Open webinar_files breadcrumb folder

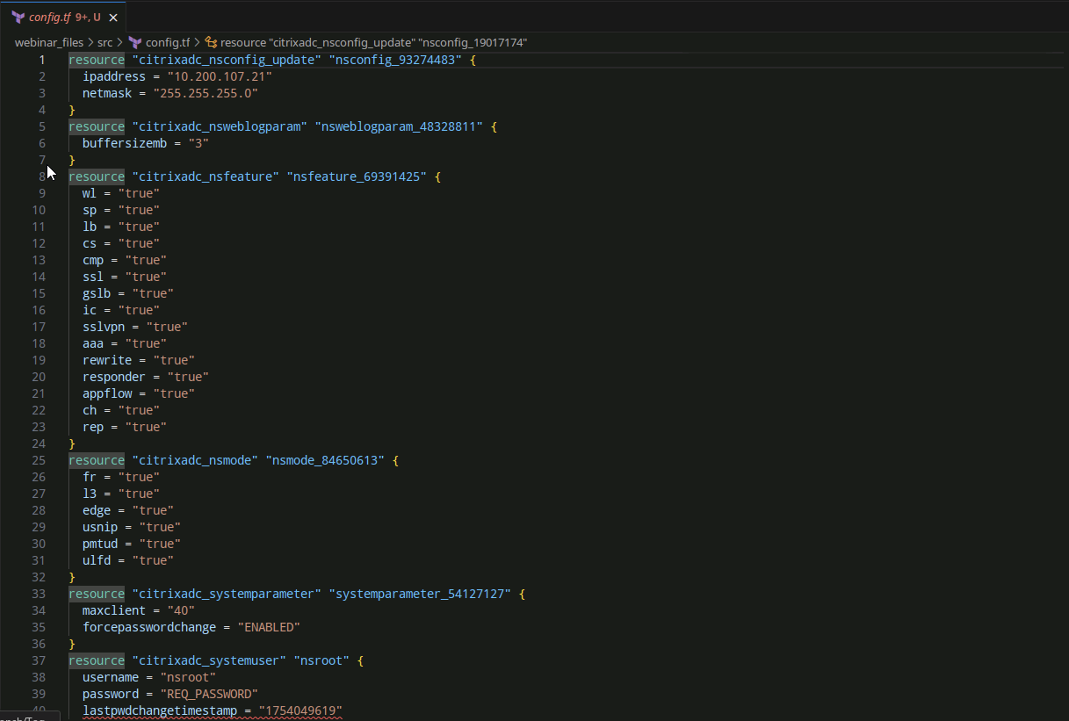pyautogui.click(x=49, y=43)
